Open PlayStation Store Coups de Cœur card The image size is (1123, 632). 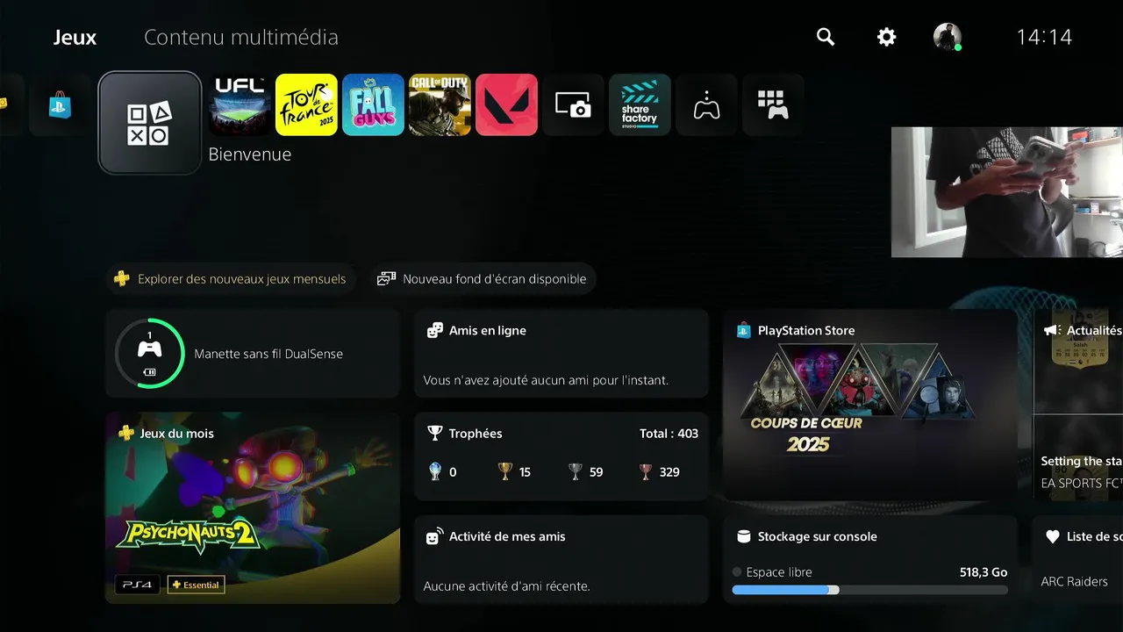[x=870, y=405]
